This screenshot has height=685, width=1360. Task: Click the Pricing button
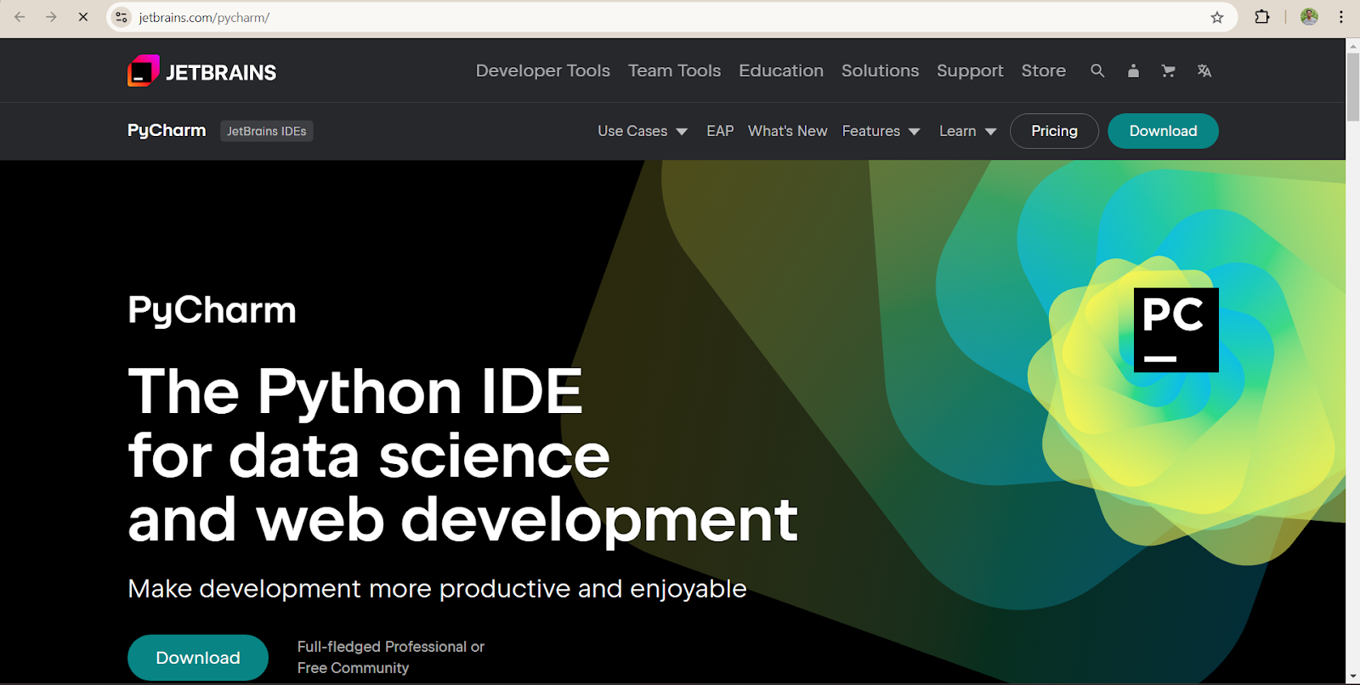click(1054, 131)
